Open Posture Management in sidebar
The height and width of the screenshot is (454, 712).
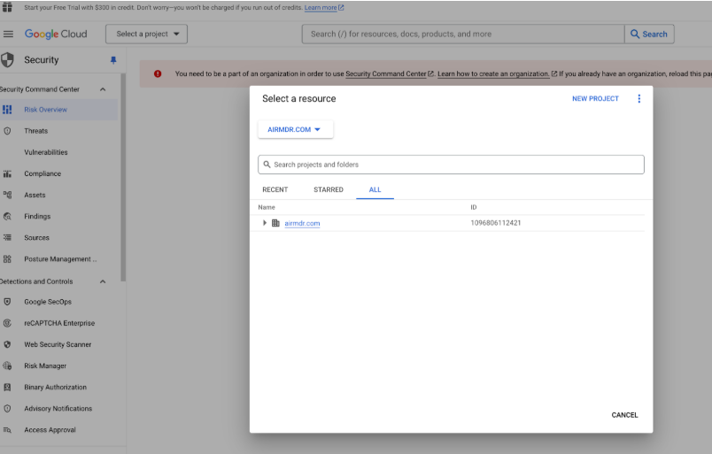point(60,258)
